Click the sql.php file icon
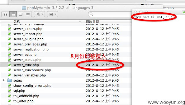The height and width of the screenshot is (105, 185). [10, 91]
